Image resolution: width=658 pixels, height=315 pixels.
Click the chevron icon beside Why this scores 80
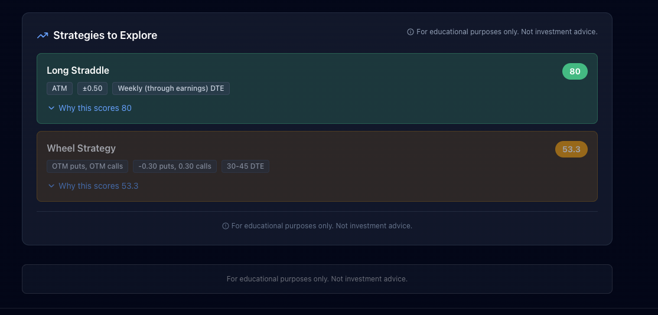51,108
